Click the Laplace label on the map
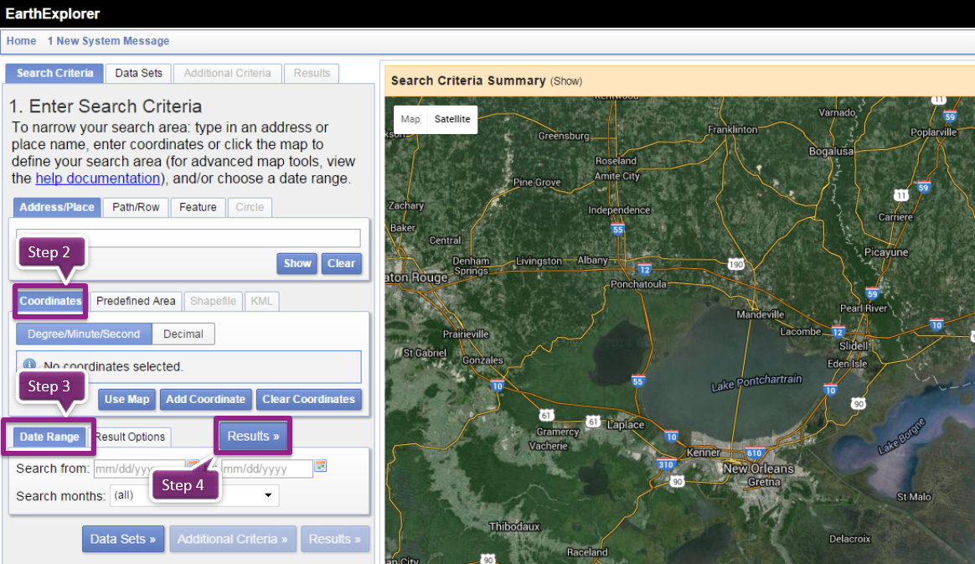This screenshot has height=564, width=975. pos(626,425)
